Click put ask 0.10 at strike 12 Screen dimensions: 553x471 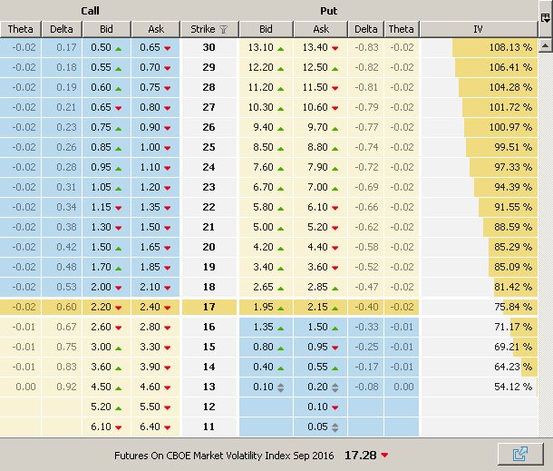321,407
